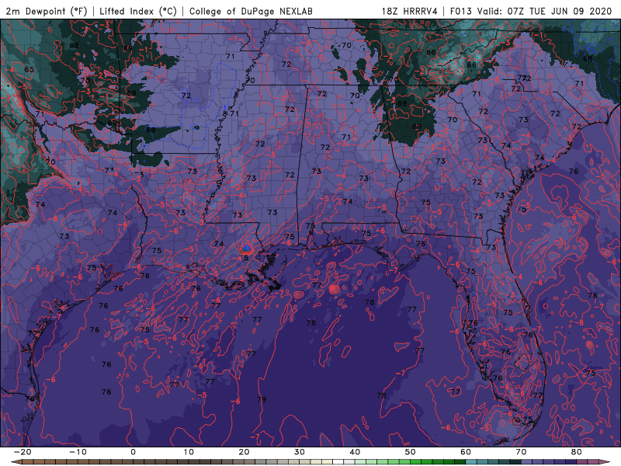This screenshot has width=621, height=466.
Task: Click the 'F013 Valid: 07Z TUE JUN 09 2020' text
Action: tap(531, 11)
